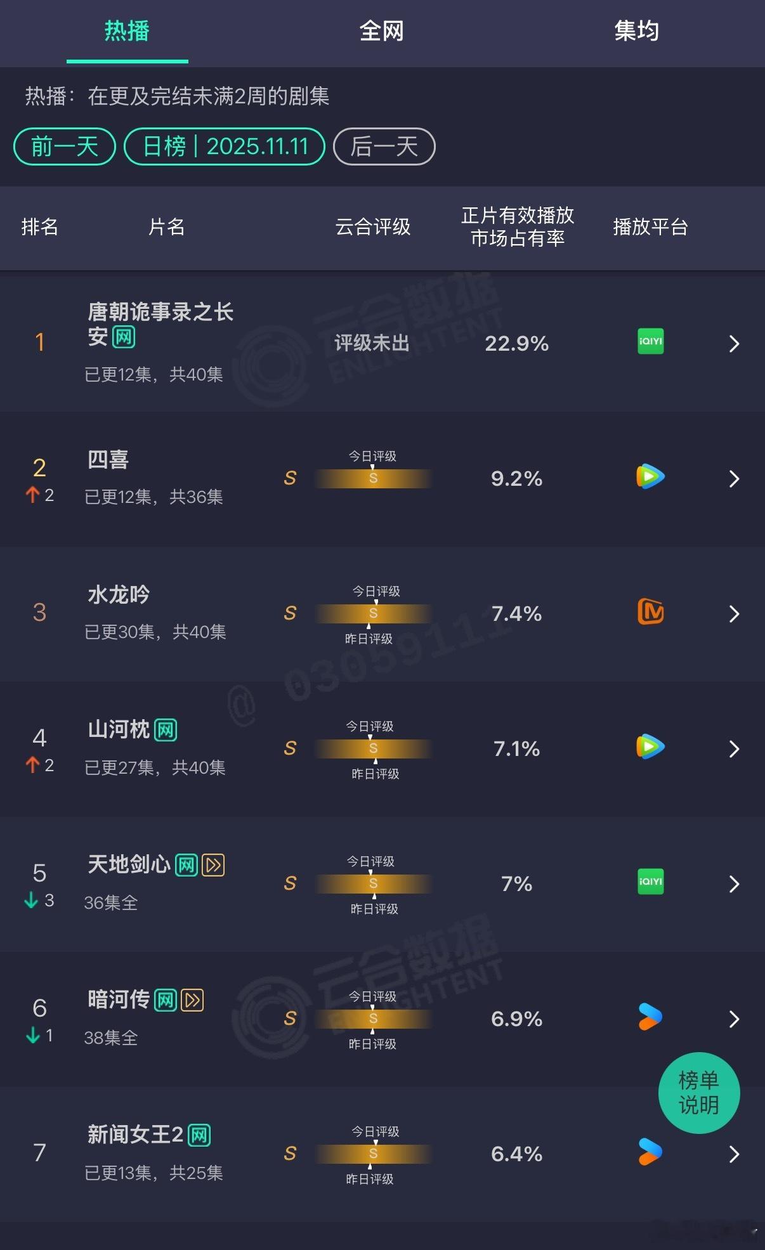This screenshot has height=1250, width=765.
Task: Click the Tencent Video icon for 山河枕
Action: [650, 748]
